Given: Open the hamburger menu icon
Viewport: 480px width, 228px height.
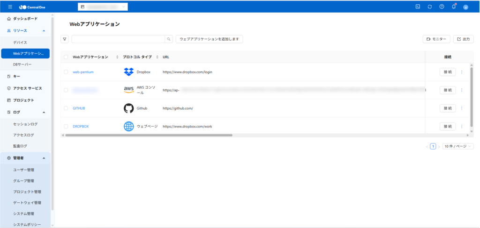Looking at the screenshot, I should pyautogui.click(x=10, y=7).
